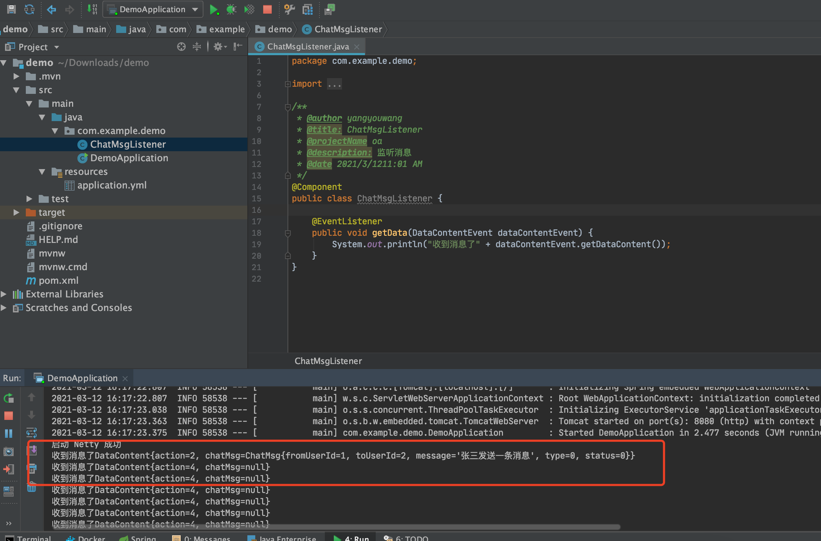Expand the target folder
This screenshot has height=541, width=821.
click(x=16, y=212)
